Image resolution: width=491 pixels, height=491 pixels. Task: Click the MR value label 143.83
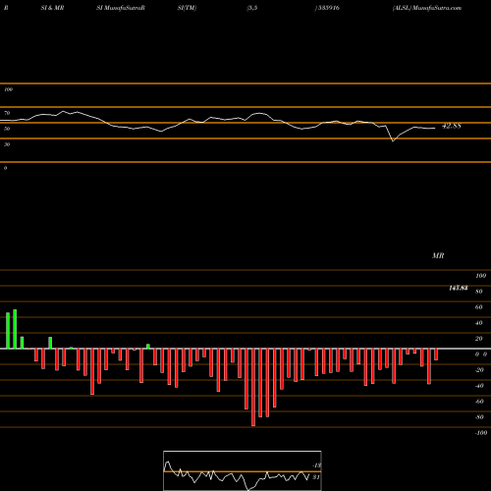[x=459, y=288]
